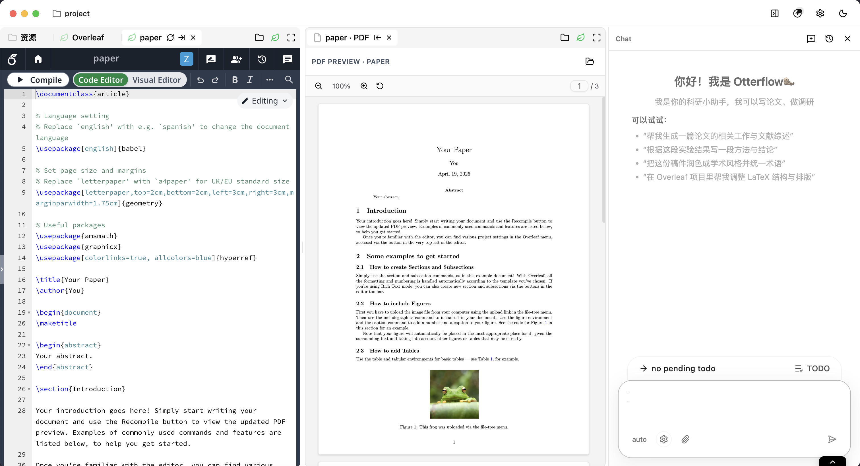Collapse the Introduction section fold on line 26
Screen dimensions: 860x466
coord(29,389)
